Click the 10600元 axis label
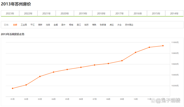This screenshot has height=107, width=184. pos(175,64)
